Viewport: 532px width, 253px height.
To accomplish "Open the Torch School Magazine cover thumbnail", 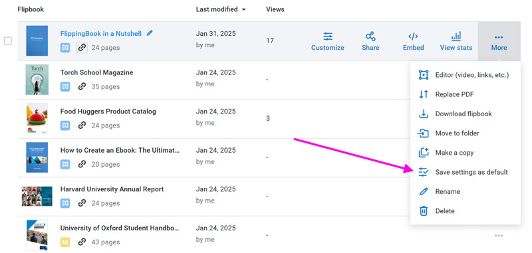I will pyautogui.click(x=37, y=80).
